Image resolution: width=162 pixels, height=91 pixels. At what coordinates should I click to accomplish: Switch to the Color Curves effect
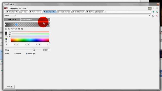click(37, 12)
